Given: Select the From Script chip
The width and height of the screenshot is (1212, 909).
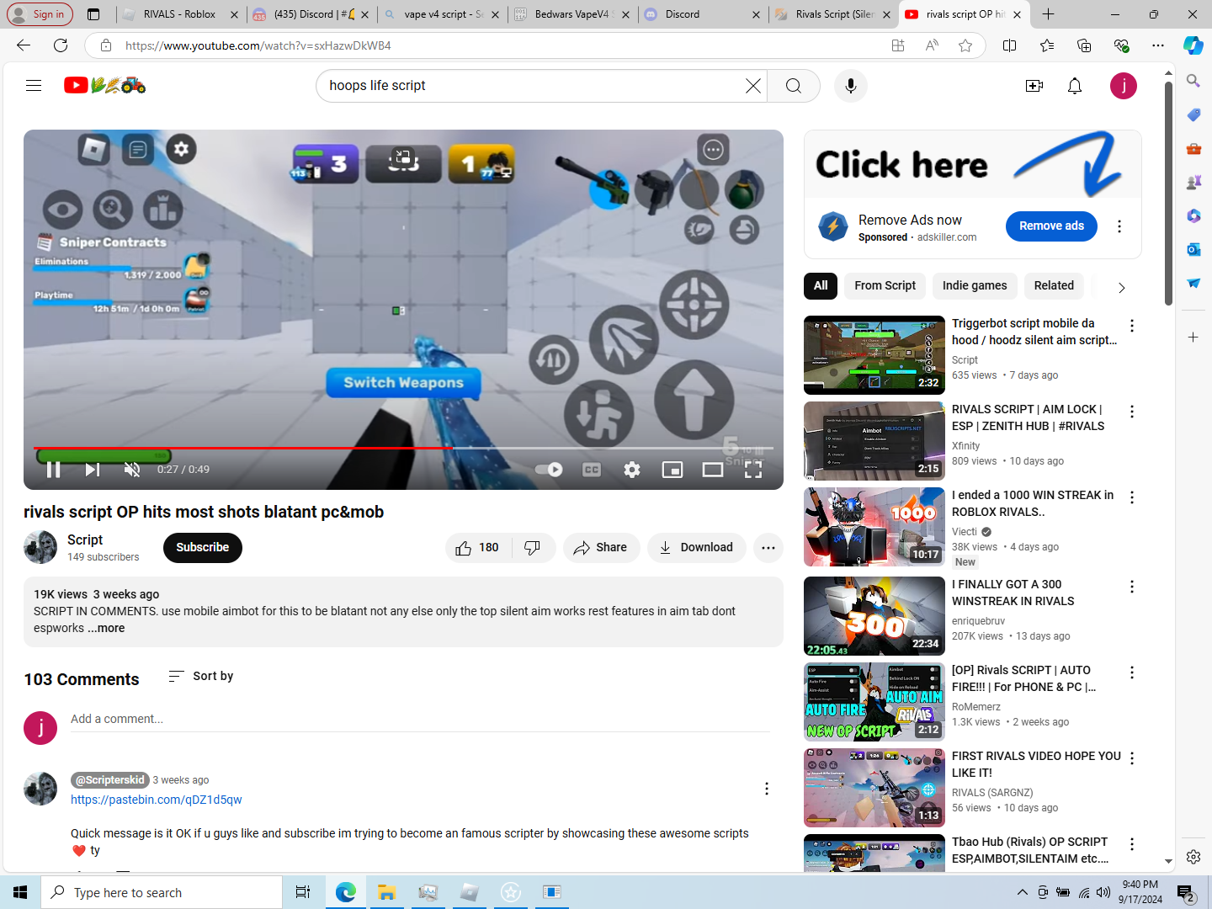Looking at the screenshot, I should point(885,286).
